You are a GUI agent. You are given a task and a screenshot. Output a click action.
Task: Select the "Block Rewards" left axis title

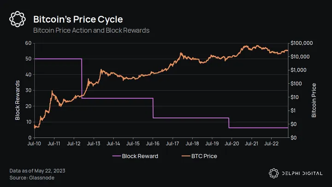pyautogui.click(x=18, y=100)
